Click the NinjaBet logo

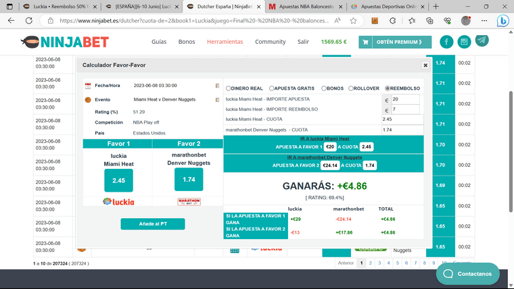click(x=65, y=42)
